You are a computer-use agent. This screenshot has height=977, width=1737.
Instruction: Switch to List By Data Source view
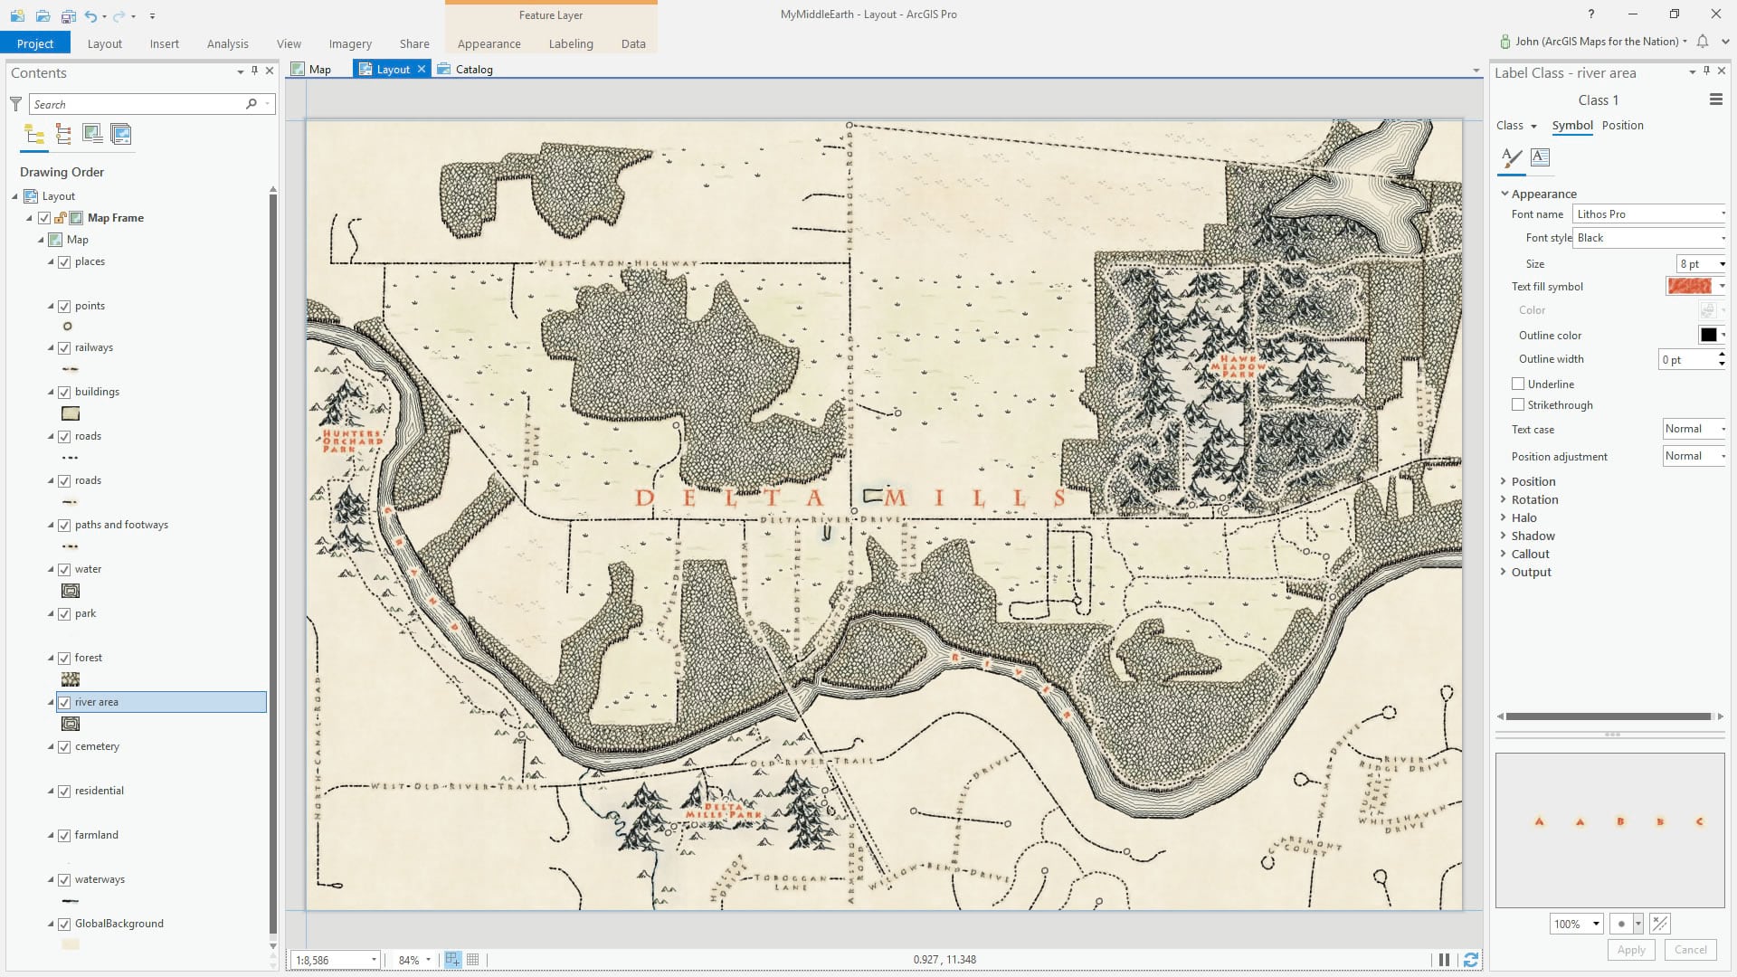point(63,135)
